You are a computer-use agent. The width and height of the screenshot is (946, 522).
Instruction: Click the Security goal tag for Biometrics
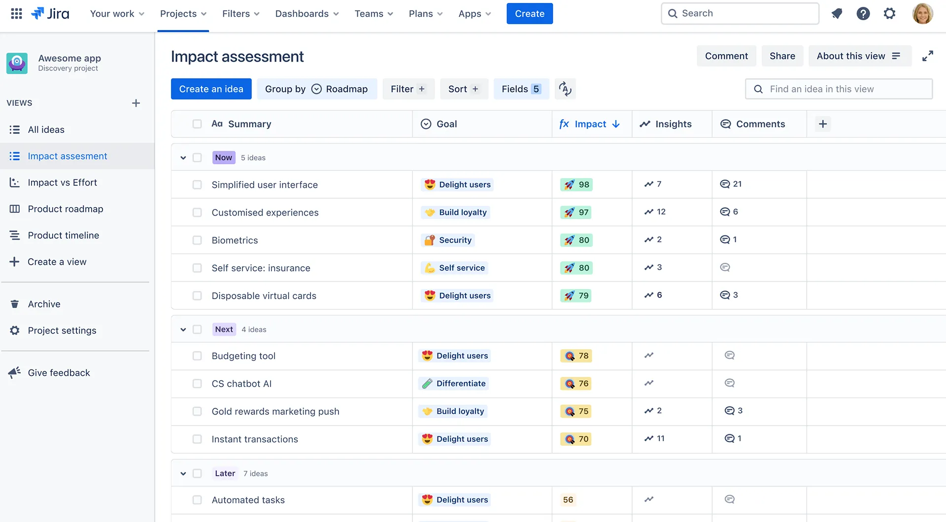(448, 240)
